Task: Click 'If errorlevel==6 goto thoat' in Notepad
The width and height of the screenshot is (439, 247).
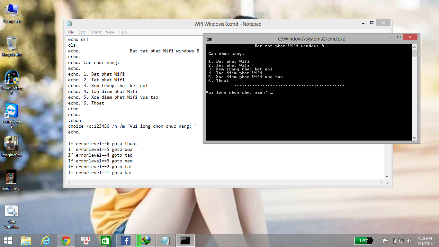Action: point(103,143)
